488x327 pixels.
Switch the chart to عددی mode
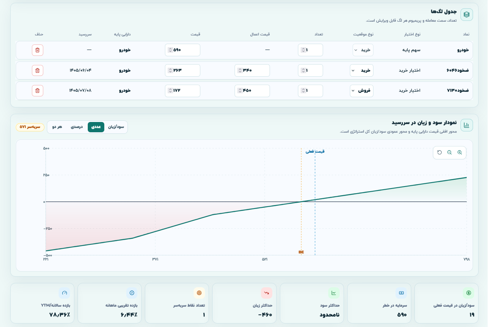96,127
